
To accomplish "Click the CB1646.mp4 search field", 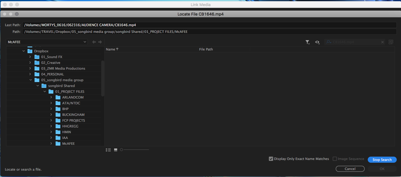I will 355,42.
